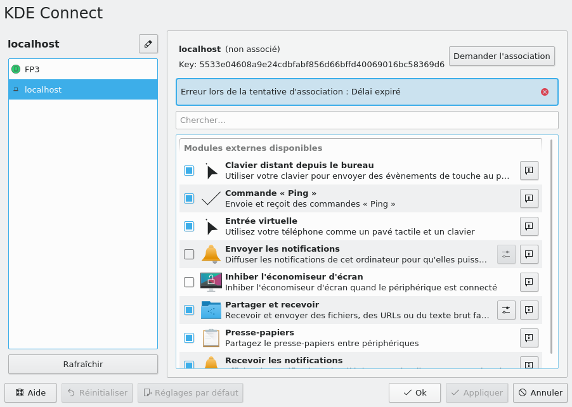Viewport: 572px width, 407px height.
Task: Click the KDE Connect window title text
Action: click(x=54, y=13)
